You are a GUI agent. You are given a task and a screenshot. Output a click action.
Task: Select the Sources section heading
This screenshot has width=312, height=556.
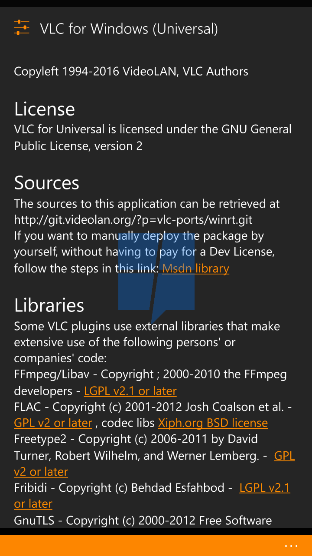(x=47, y=183)
